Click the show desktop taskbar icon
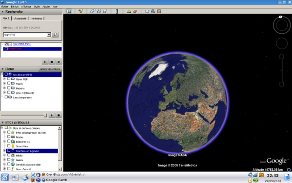 [15, 178]
